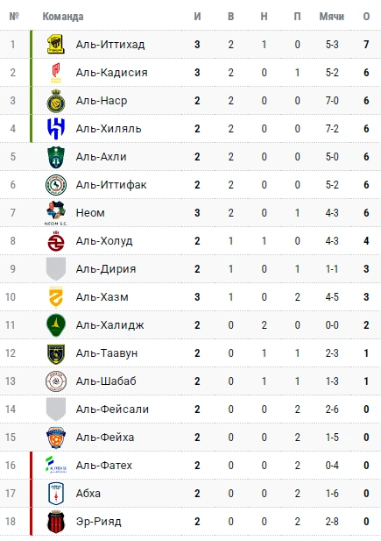This screenshot has width=381, height=541.
Task: Select the Al-Hilal blue logo
Action: pos(56,129)
